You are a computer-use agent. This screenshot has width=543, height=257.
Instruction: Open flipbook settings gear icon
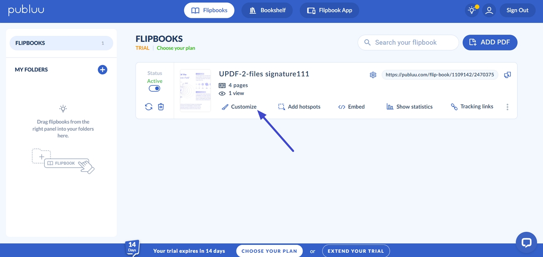point(373,75)
